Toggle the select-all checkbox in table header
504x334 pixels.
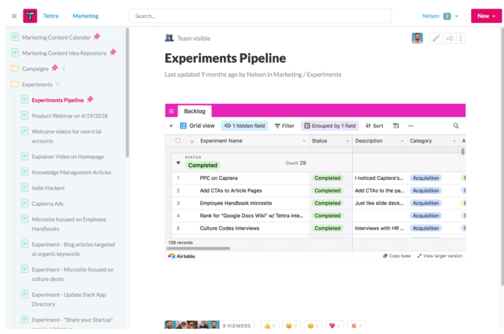[x=178, y=141]
